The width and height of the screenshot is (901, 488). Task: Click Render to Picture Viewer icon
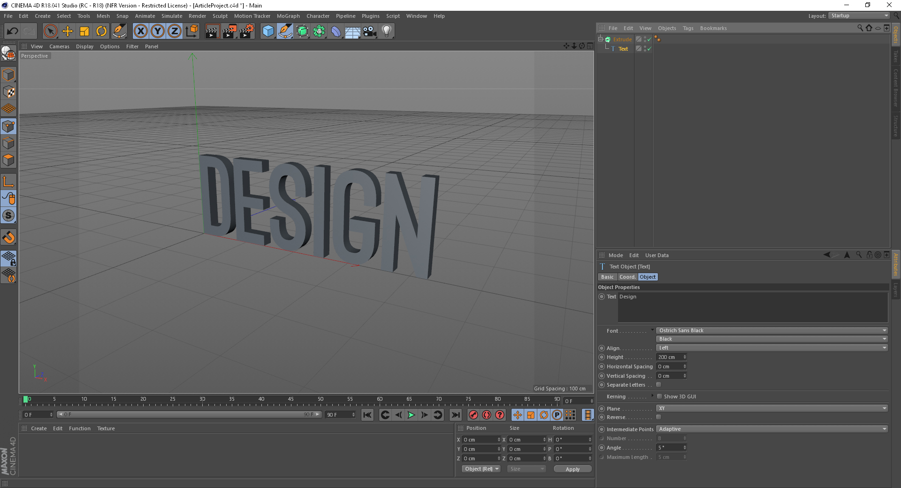(229, 31)
